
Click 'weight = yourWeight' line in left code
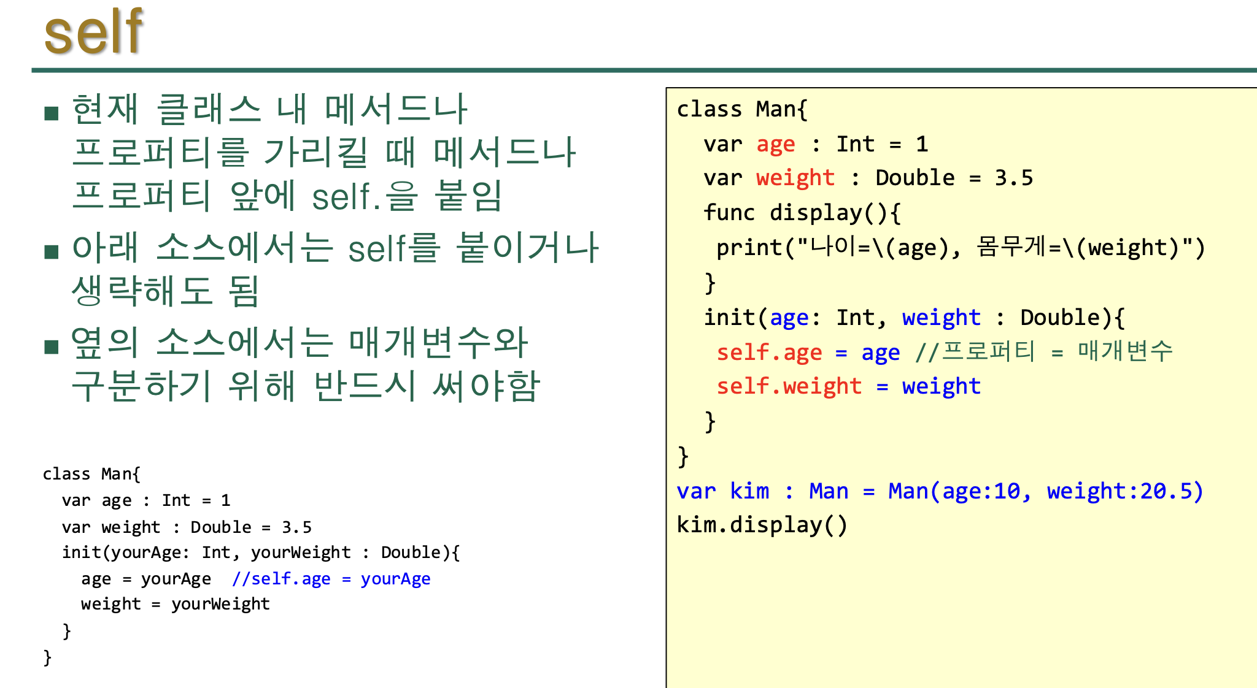pos(175,604)
